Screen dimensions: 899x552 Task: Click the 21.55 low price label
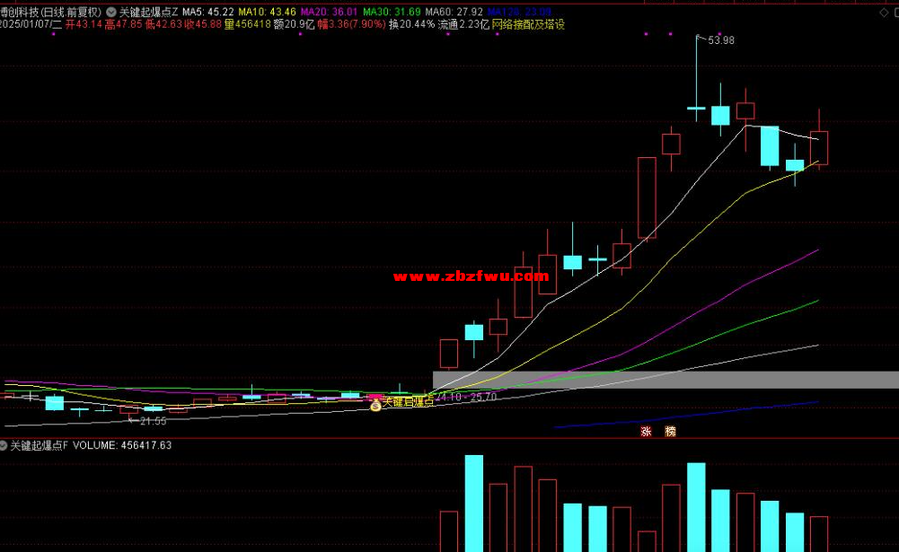[x=153, y=421]
